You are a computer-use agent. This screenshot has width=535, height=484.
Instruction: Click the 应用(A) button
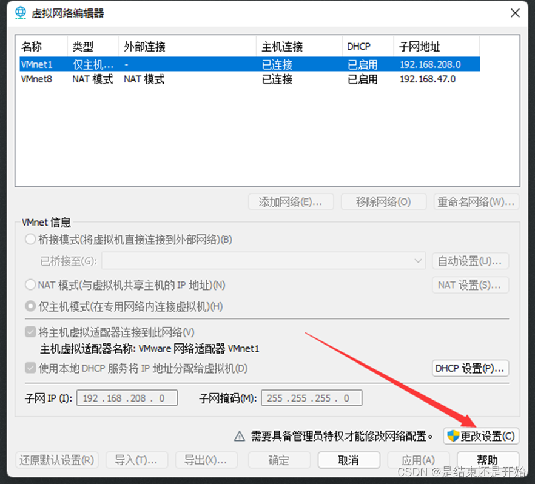pos(419,460)
